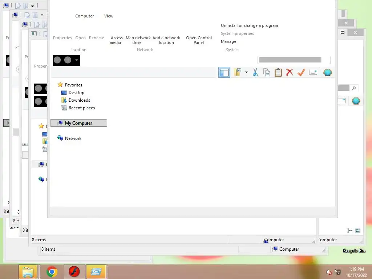Switch to details view icon in background window

pyautogui.click(x=349, y=231)
